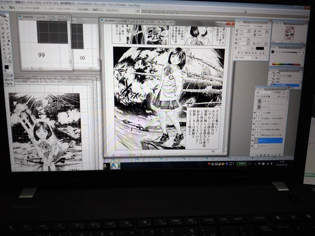Image resolution: width=315 pixels, height=236 pixels.
Task: Show the hidden top layer with gray thumbnail
Action: (255, 101)
